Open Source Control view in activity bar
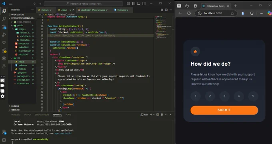 click(x=4, y=27)
